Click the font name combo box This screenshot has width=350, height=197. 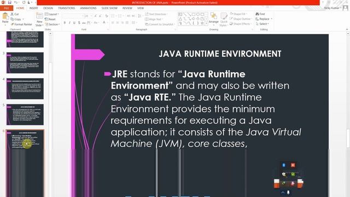(72, 16)
